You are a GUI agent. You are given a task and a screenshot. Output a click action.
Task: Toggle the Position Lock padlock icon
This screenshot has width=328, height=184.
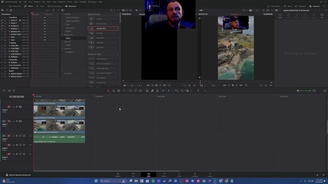click(x=157, y=91)
